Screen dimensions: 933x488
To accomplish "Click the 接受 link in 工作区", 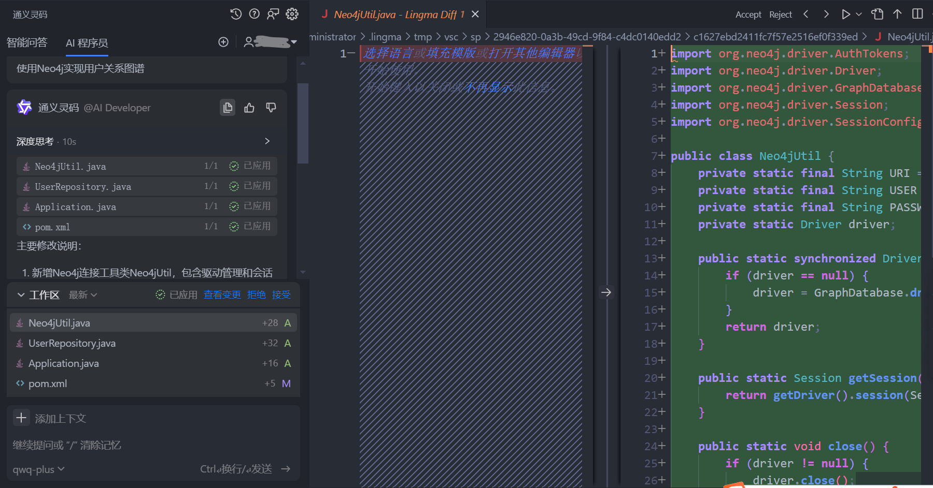I will 281,295.
